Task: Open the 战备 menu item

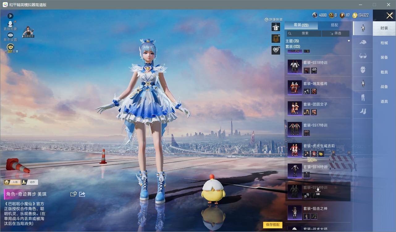Action: coord(384,87)
